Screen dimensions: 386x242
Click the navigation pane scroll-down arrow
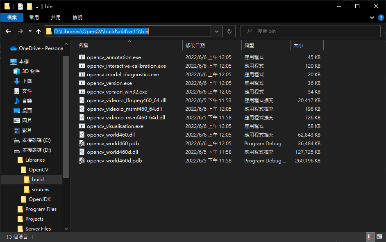(x=66, y=229)
